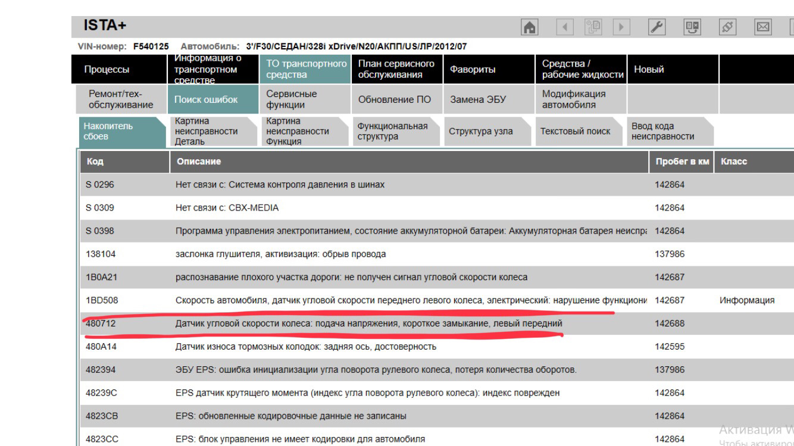Click 'EPS датчик крутящего момента' description
This screenshot has height=446, width=794.
[x=367, y=394]
